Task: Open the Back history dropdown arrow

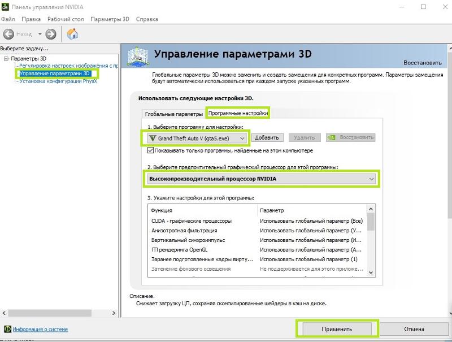Action: click(40, 34)
